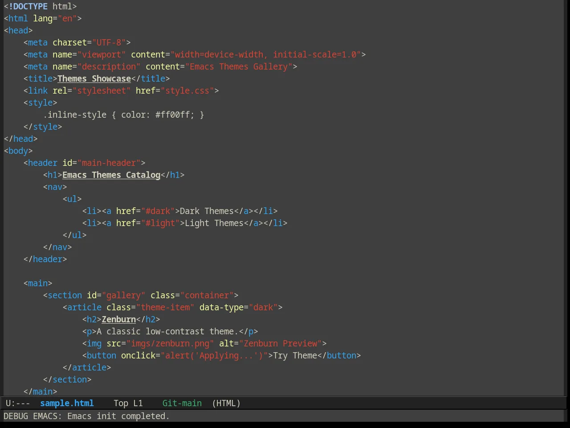Click the Try Theme button label text
Image resolution: width=570 pixels, height=428 pixels.
pyautogui.click(x=295, y=355)
